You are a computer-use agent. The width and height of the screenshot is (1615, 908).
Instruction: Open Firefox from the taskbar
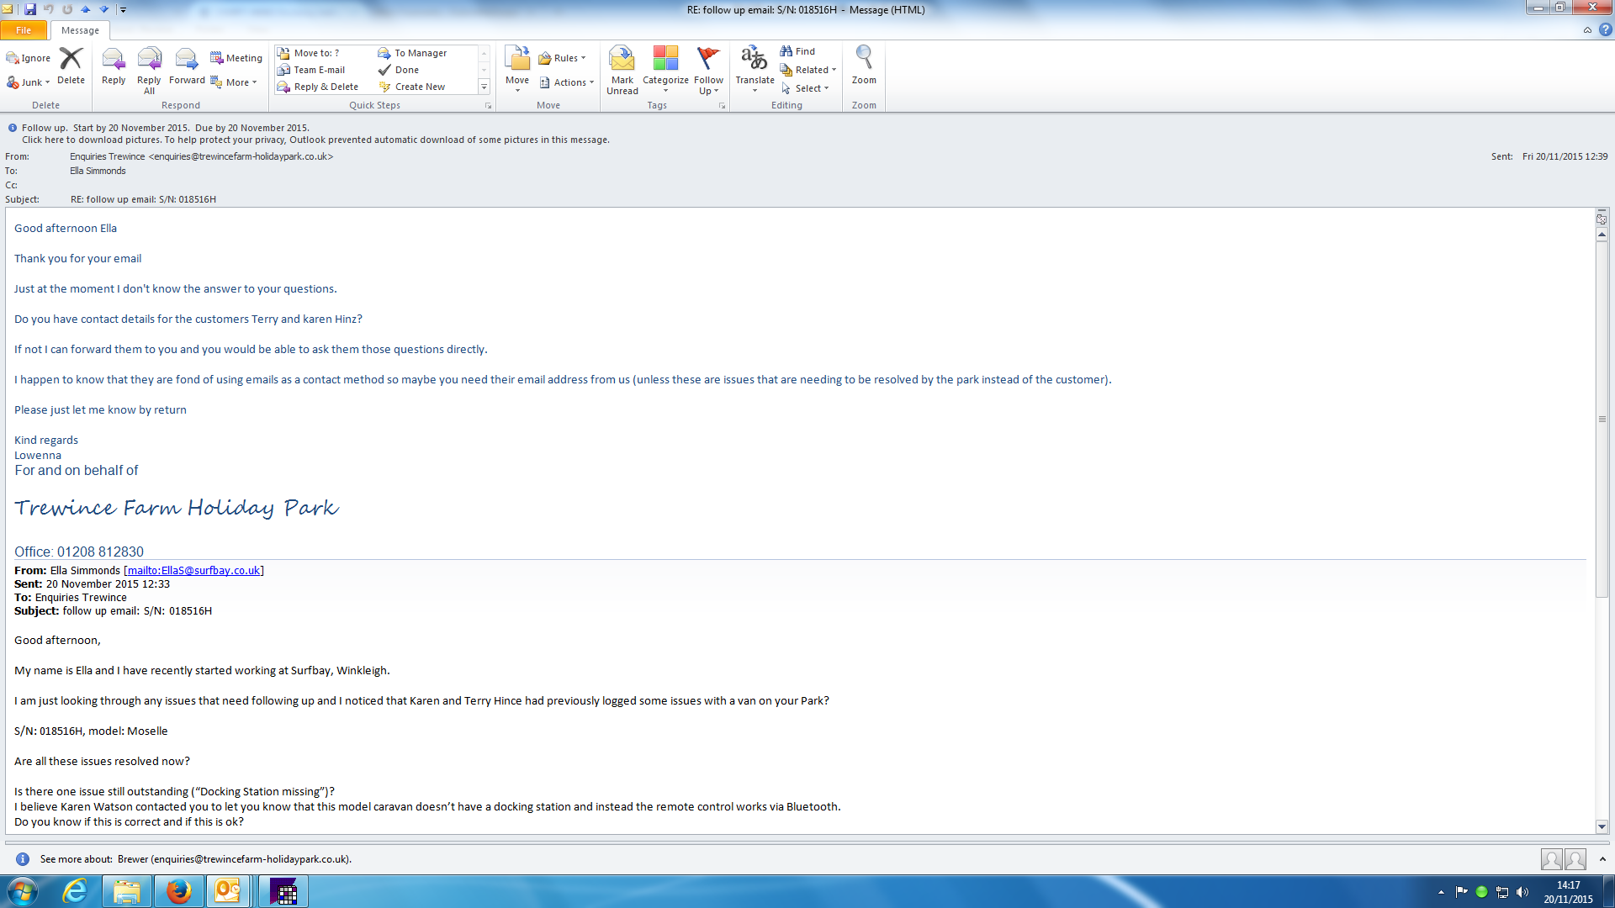178,891
